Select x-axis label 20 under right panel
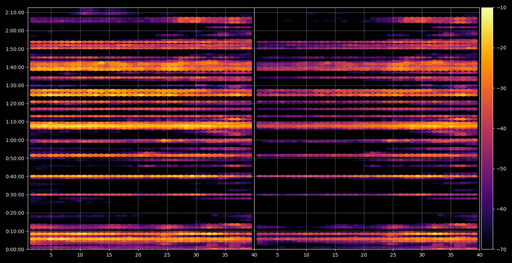Screen dimensions: 512x263 point(364,255)
